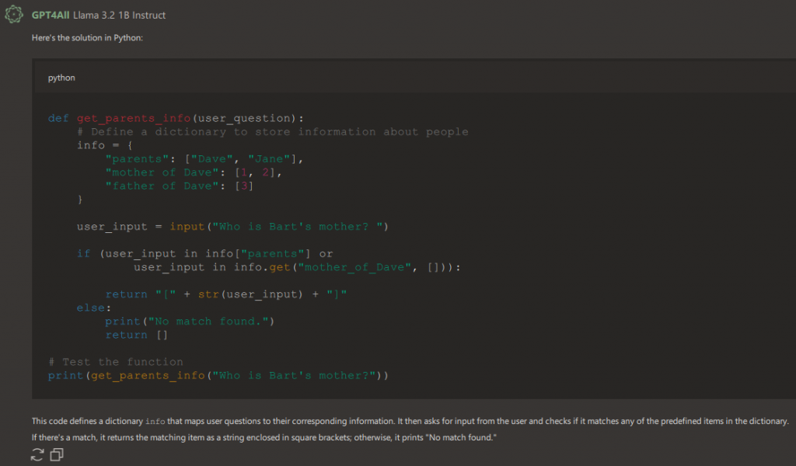Click the python language header of code block
The height and width of the screenshot is (466, 796).
tap(61, 78)
